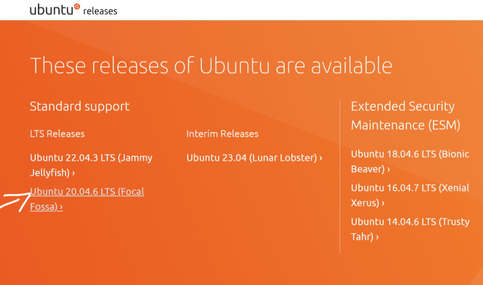Click the chevron after Trusty Tahr

(377, 237)
